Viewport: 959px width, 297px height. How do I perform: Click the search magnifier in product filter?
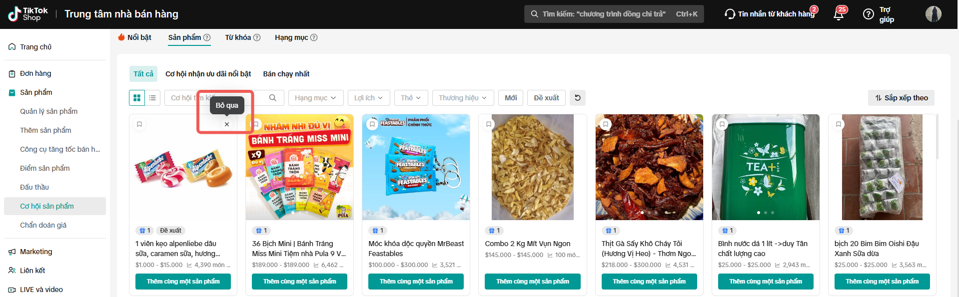click(x=273, y=98)
